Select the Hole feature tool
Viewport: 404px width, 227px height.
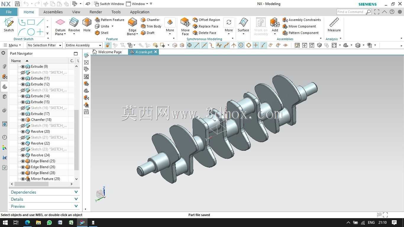click(87, 25)
